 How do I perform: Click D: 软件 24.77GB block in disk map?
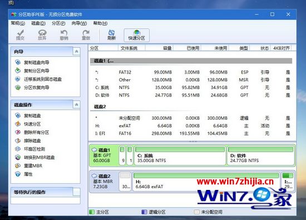[260, 155]
